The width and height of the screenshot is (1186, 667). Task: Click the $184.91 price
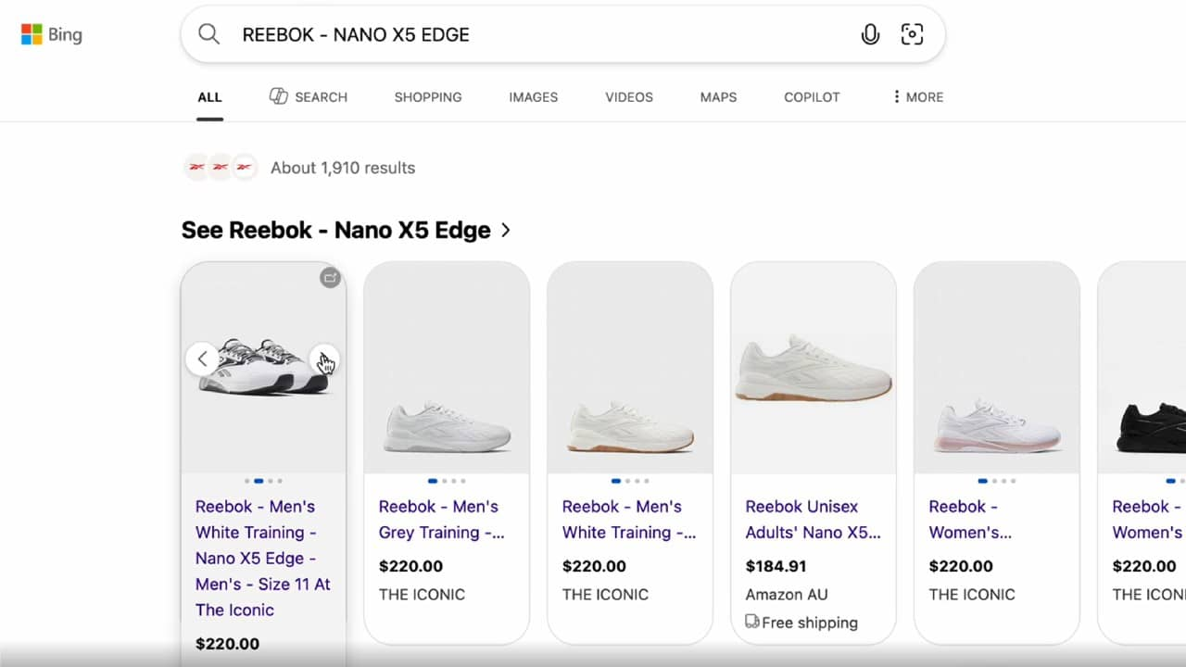coord(776,566)
